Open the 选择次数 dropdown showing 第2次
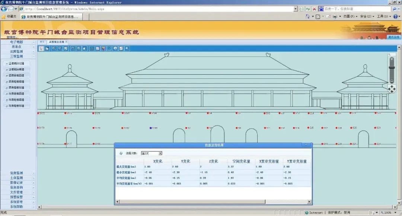402x216 pixels. pyautogui.click(x=151, y=153)
